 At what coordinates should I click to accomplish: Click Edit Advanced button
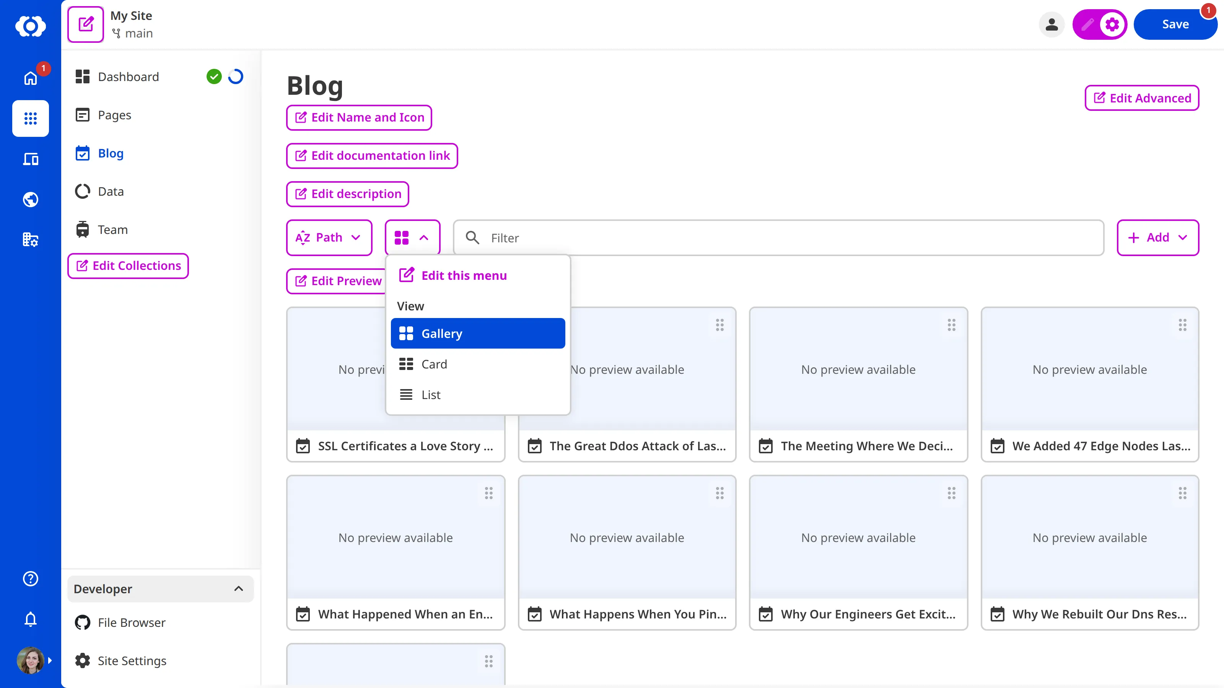click(x=1142, y=98)
